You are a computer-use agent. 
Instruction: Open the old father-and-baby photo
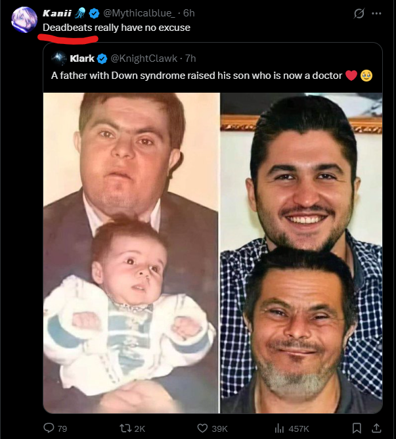(x=131, y=253)
